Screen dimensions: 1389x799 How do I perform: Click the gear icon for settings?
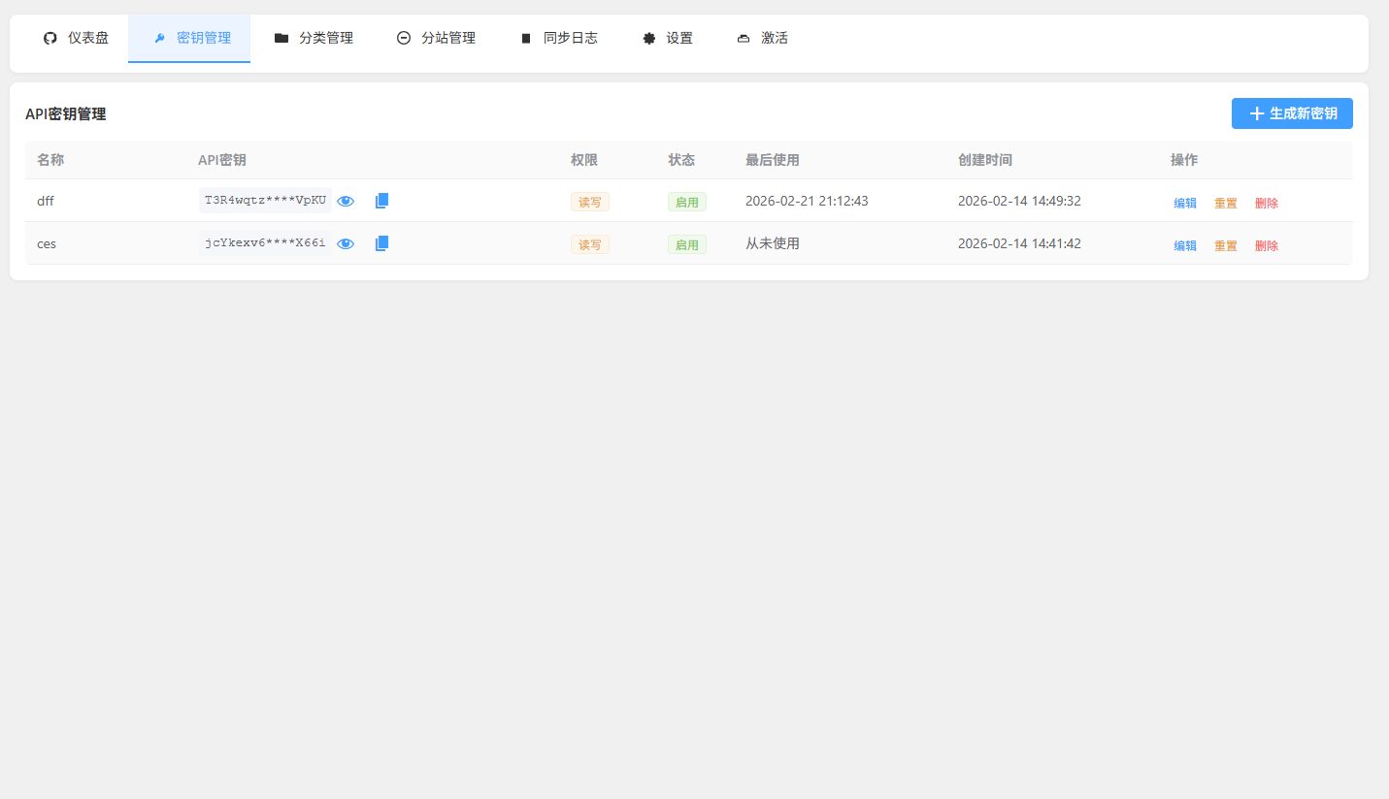coord(648,39)
